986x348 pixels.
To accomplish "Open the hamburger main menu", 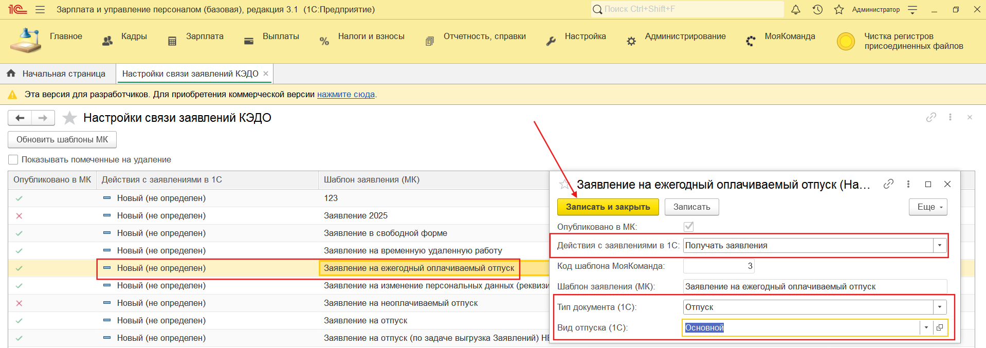I will [x=40, y=9].
